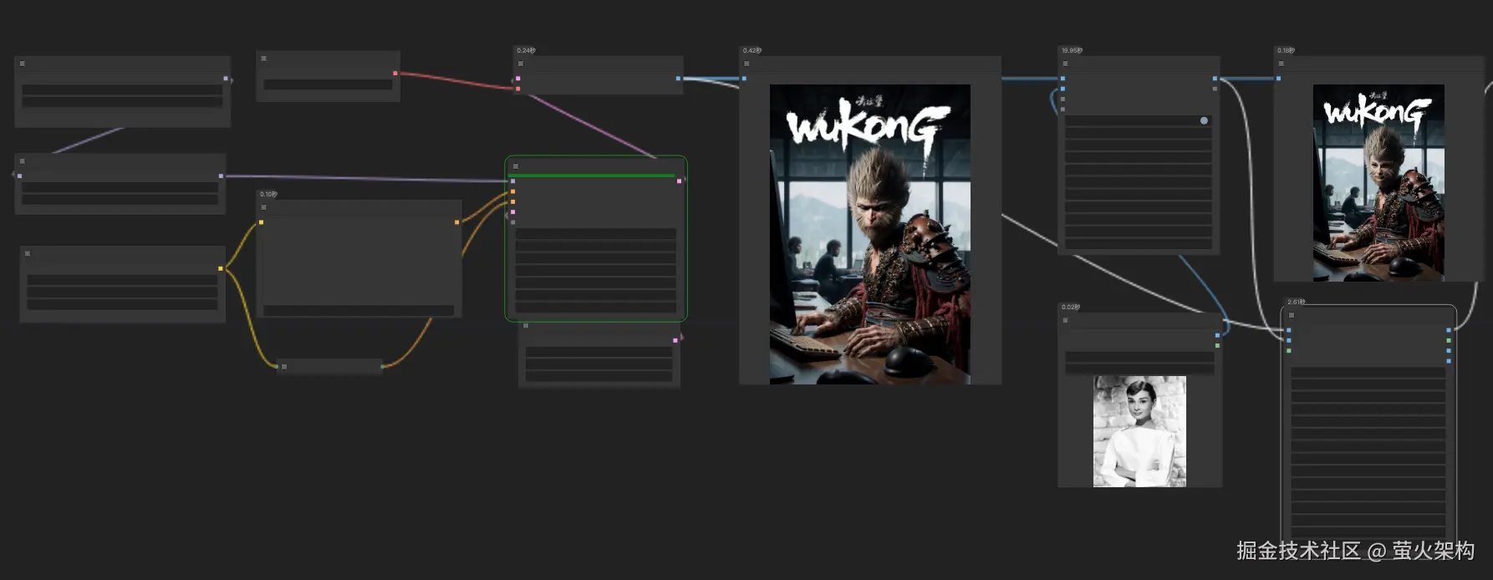Click the 0.42秒 execution time badge
This screenshot has height=580, width=1493.
pyautogui.click(x=752, y=51)
